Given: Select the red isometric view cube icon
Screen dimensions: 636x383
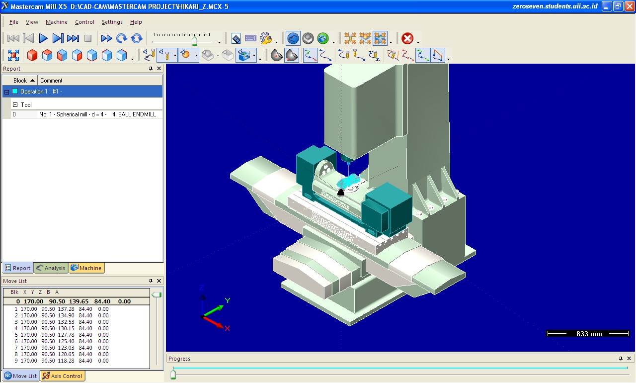Looking at the screenshot, I should pyautogui.click(x=33, y=55).
